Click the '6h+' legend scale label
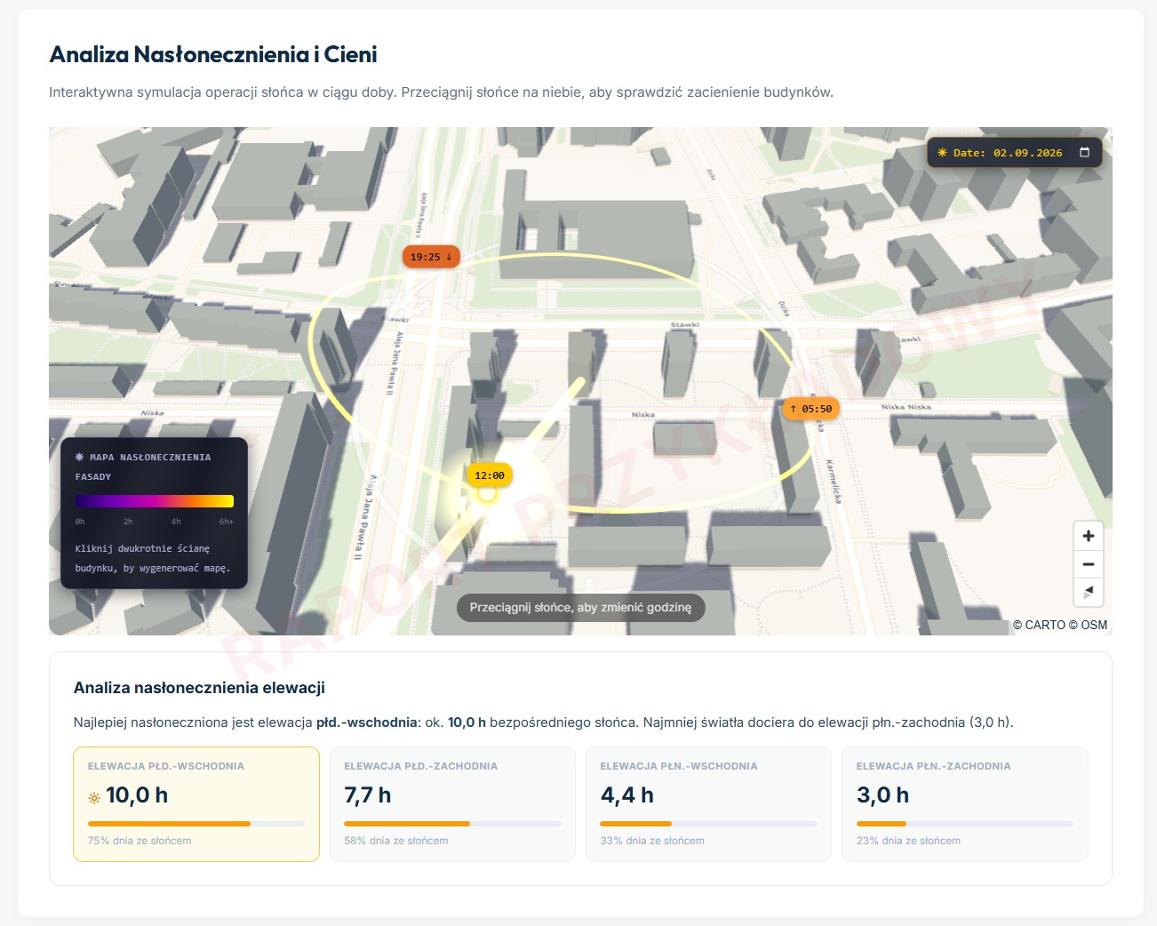 tap(227, 522)
